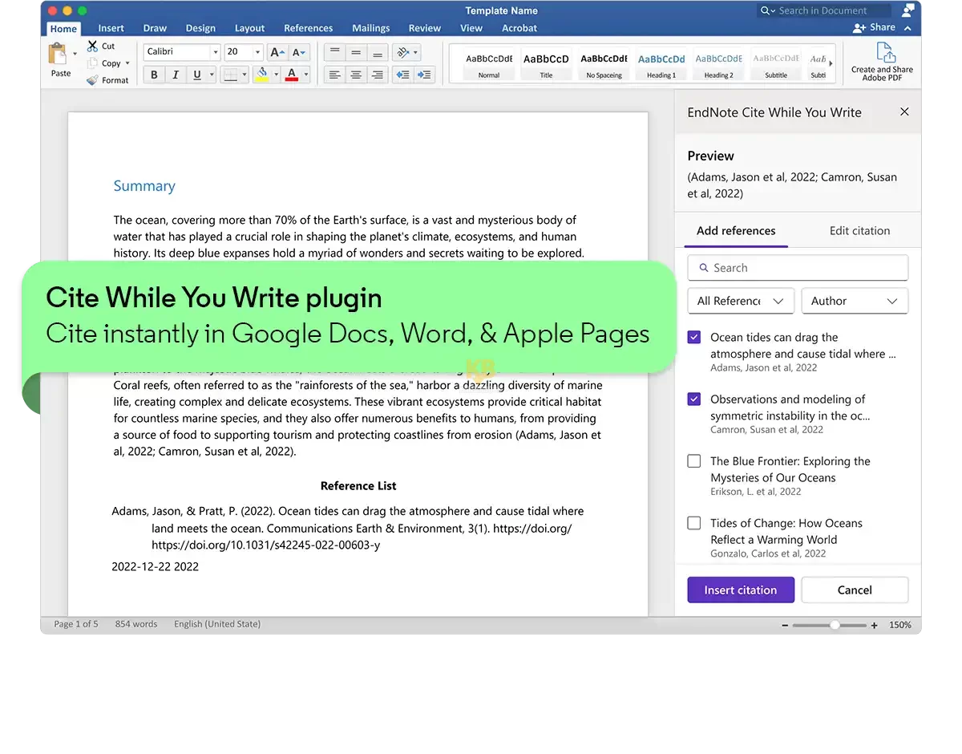Click the Format painter brush icon
This screenshot has width=962, height=754.
(x=93, y=80)
